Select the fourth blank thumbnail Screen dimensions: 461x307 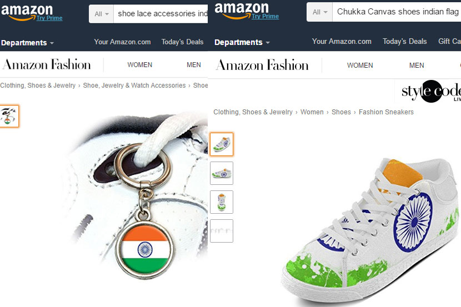pos(222,231)
